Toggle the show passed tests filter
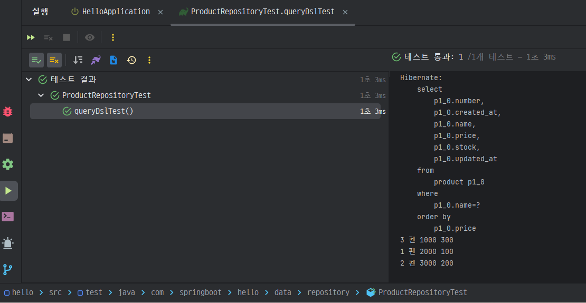The height and width of the screenshot is (303, 586). click(x=36, y=60)
